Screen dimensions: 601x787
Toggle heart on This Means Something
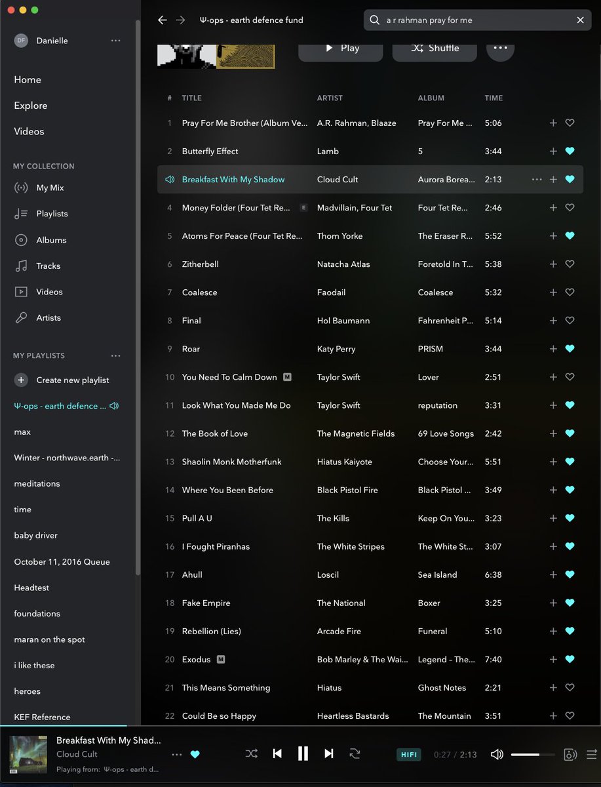[x=570, y=688]
